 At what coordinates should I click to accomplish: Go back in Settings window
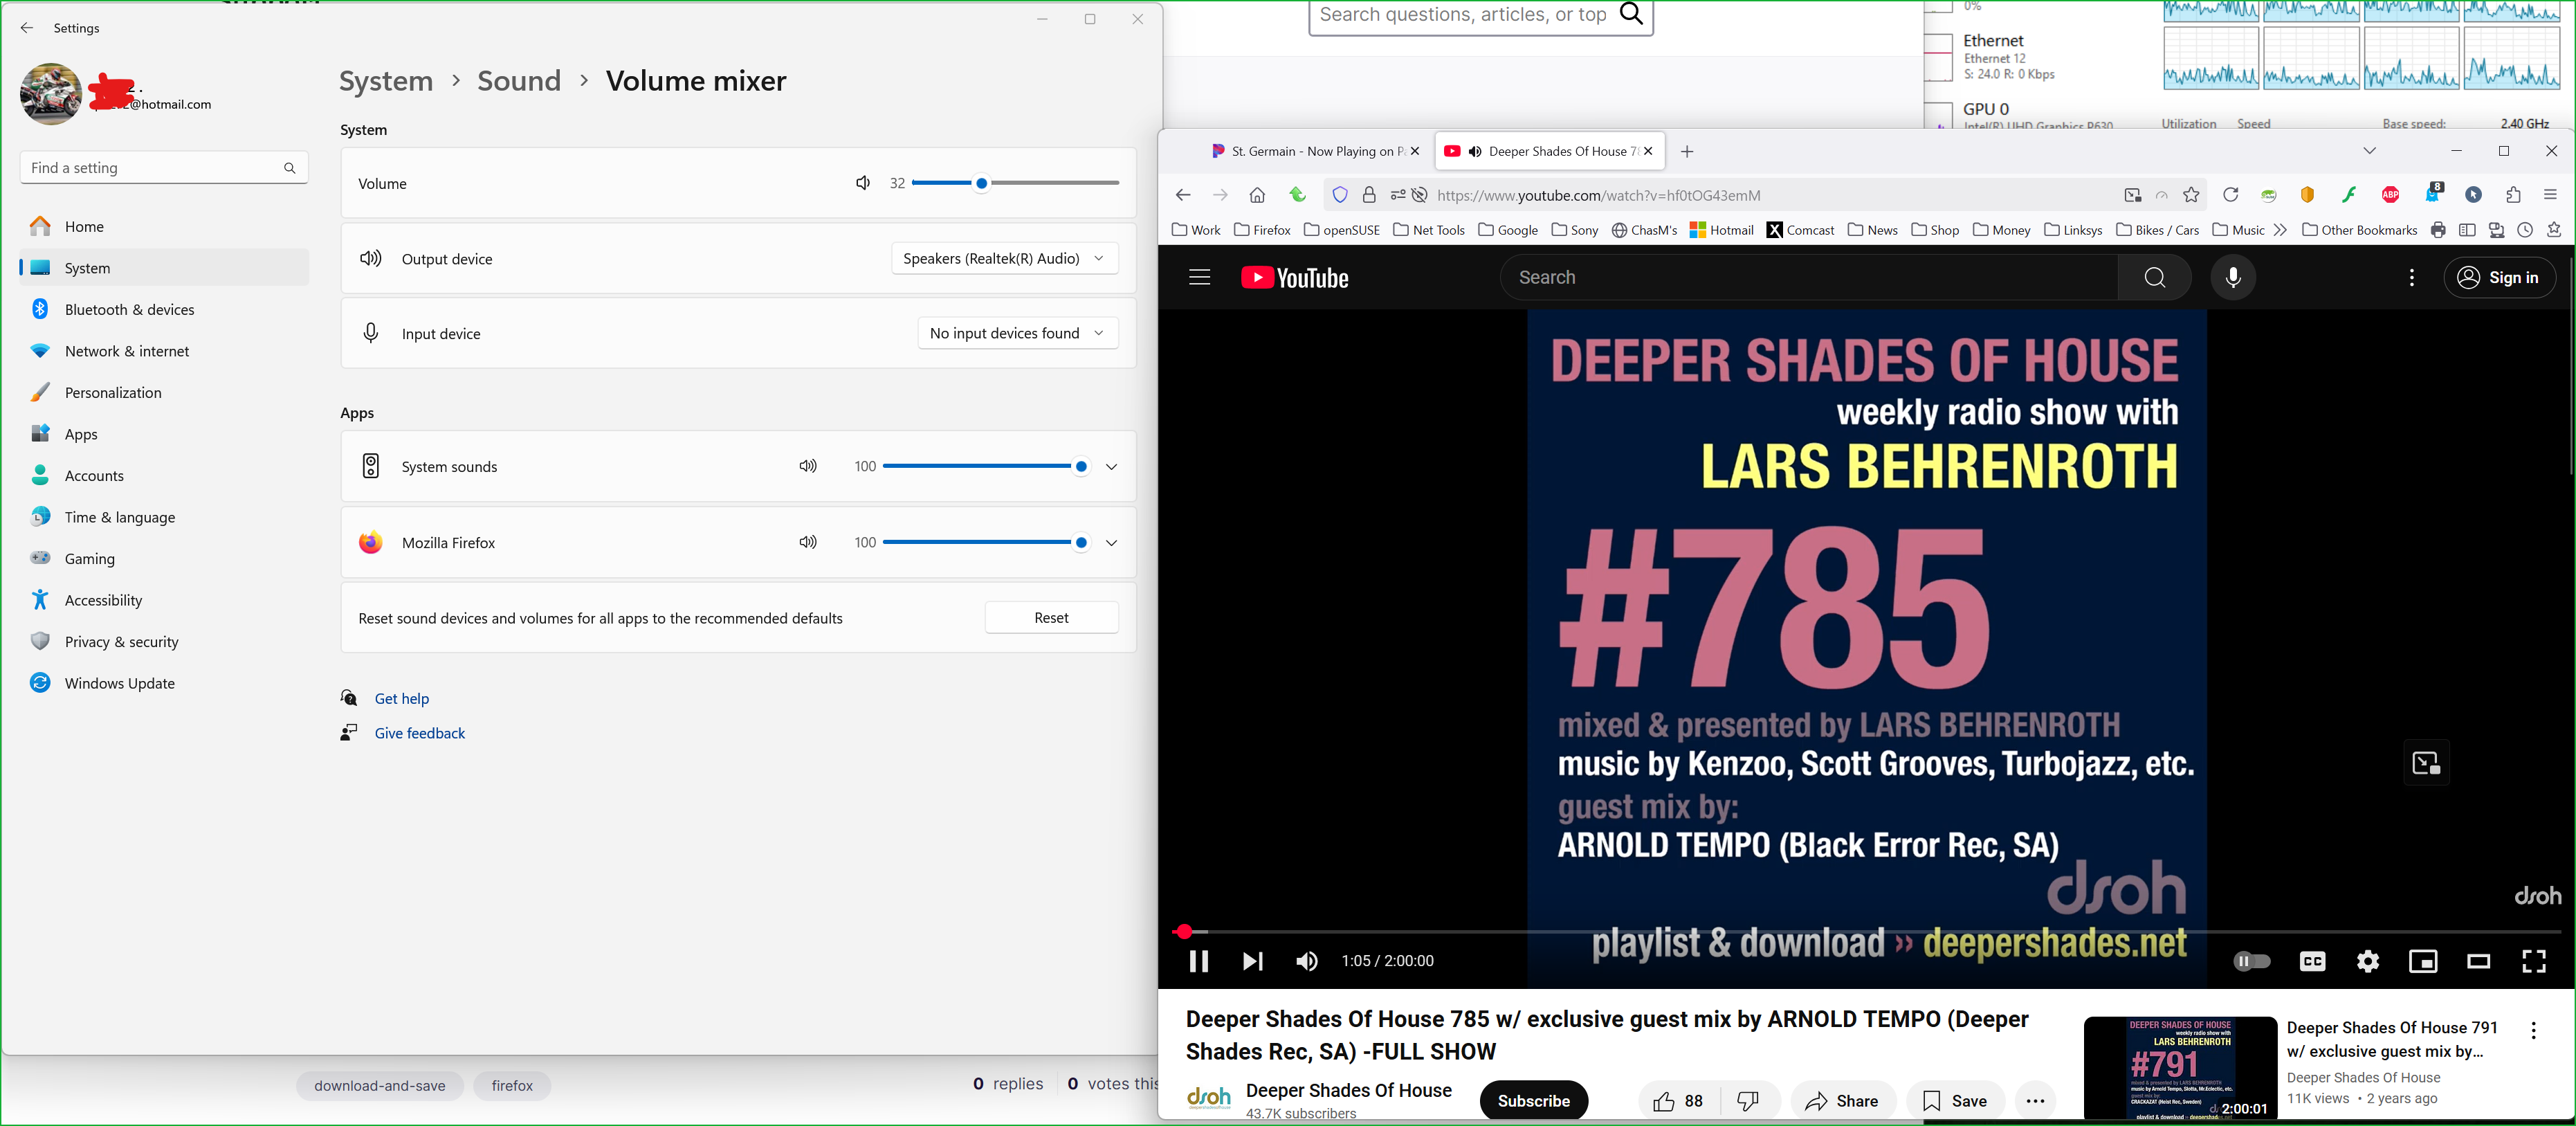pos(27,28)
